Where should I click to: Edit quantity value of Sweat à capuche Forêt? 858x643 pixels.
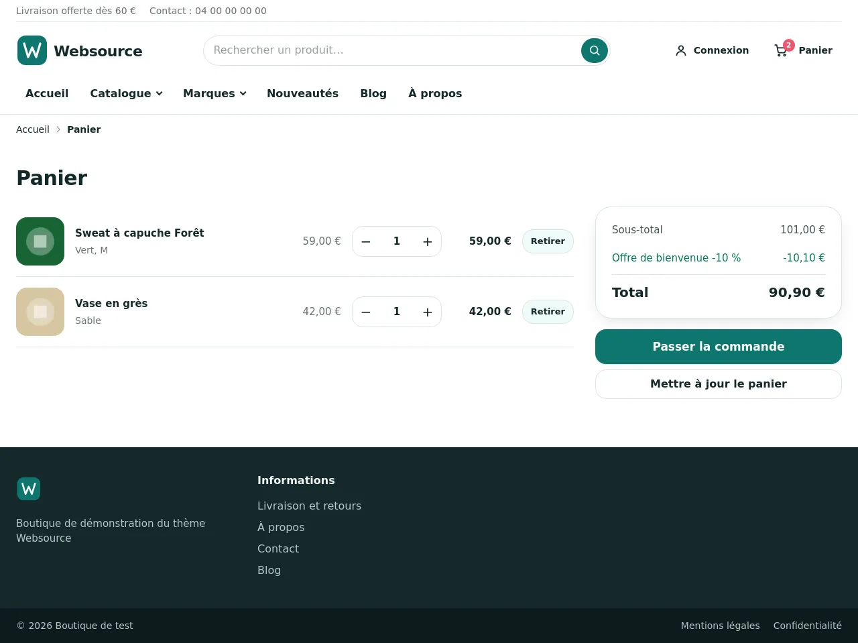397,241
